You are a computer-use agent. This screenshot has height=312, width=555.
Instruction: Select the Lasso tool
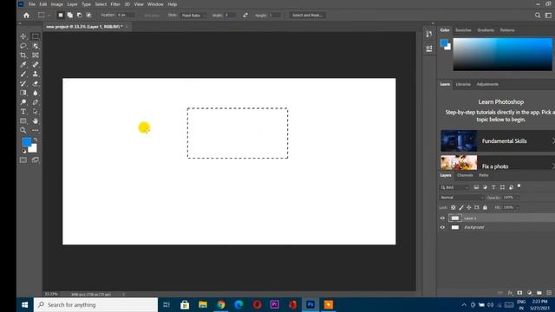(x=23, y=46)
